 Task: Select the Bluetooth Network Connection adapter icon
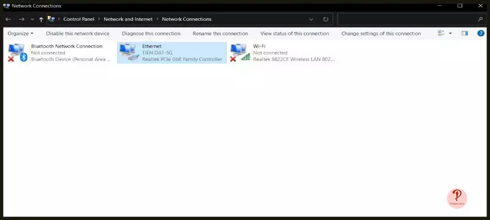coord(18,53)
